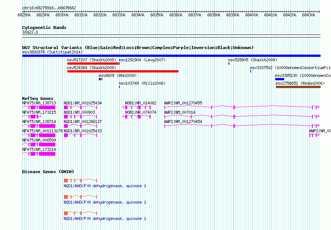Click the nsv524364 (Shaikh2009) label
The height and width of the screenshot is (230, 331).
click(91, 68)
